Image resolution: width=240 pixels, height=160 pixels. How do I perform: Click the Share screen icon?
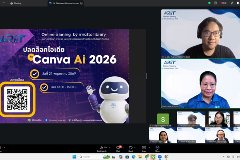coord(144,148)
